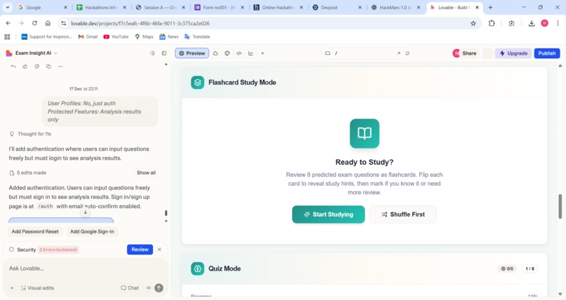Switch to the Hackathons Info tab
Image resolution: width=566 pixels, height=300 pixels.
tap(101, 7)
